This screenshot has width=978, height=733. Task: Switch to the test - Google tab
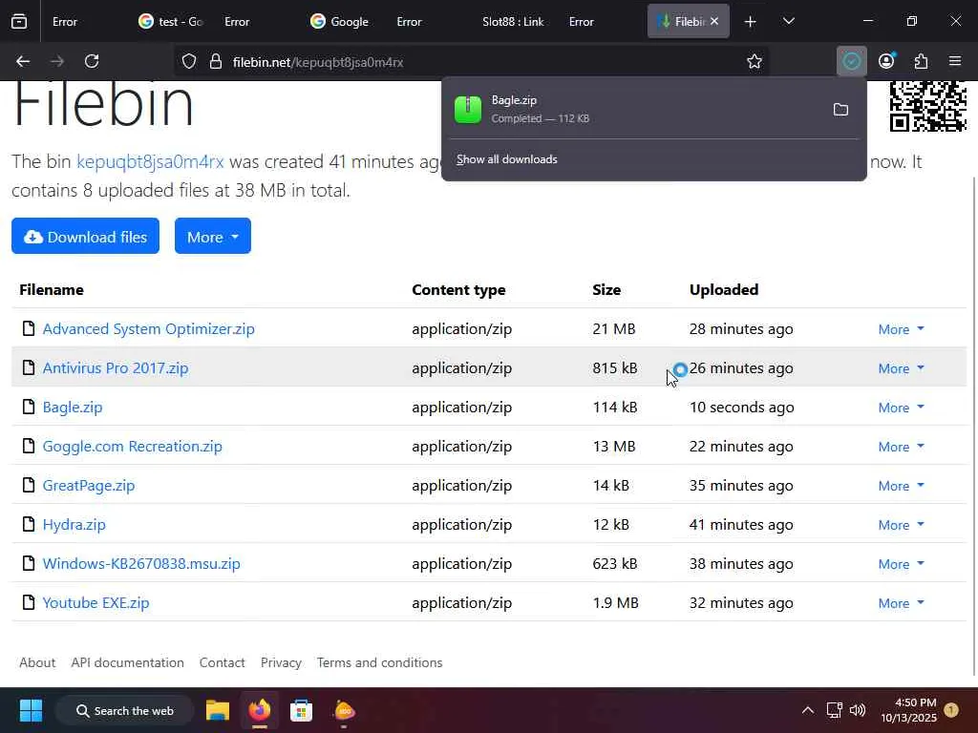[171, 21]
